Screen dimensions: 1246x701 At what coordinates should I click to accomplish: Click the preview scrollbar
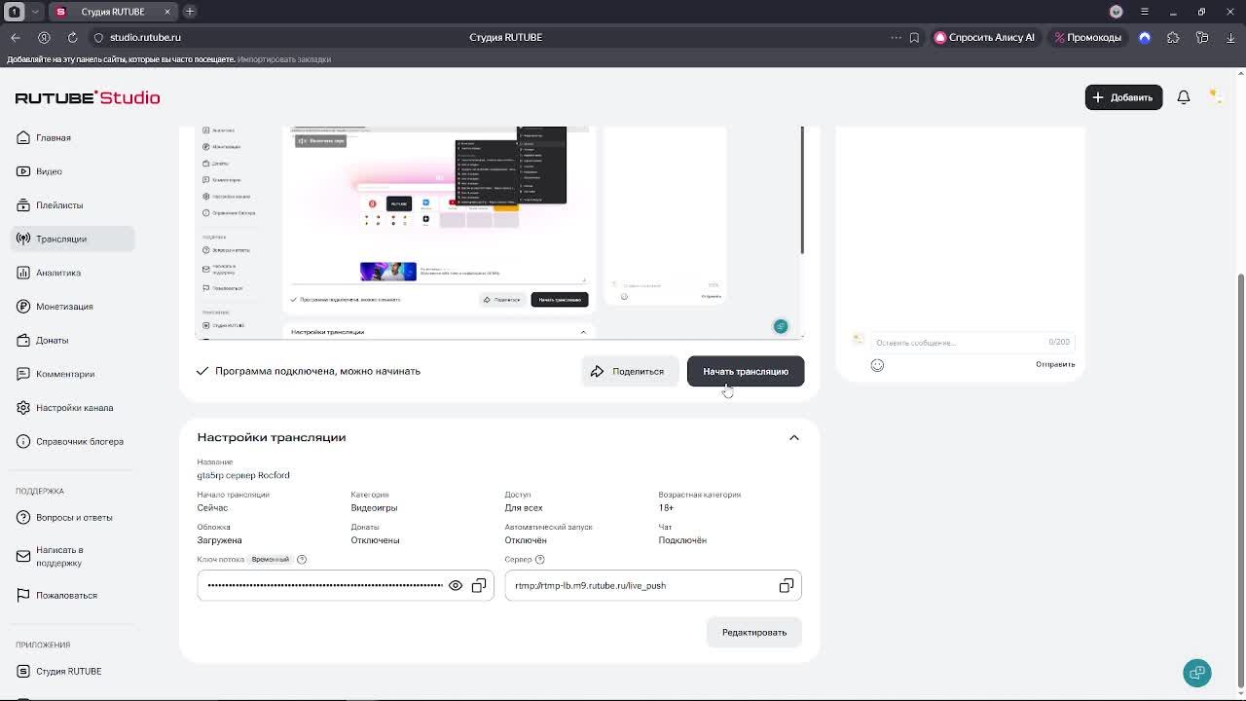802,190
